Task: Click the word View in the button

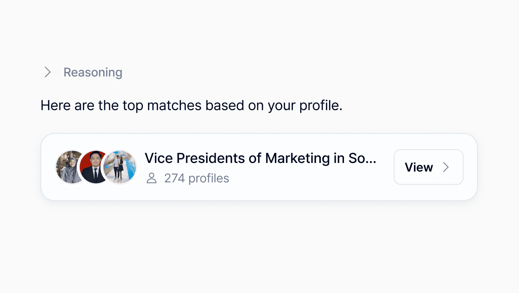Action: (x=419, y=167)
